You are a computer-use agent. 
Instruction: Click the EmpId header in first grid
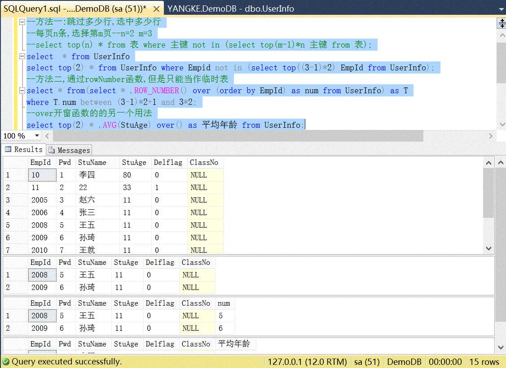[41, 162]
